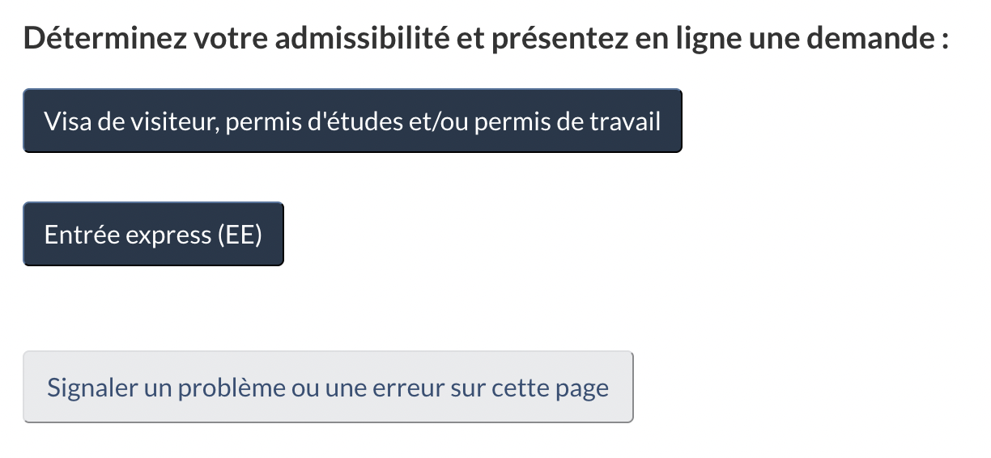This screenshot has width=991, height=458.
Task: Choose the Entrée express option
Action: (x=153, y=234)
